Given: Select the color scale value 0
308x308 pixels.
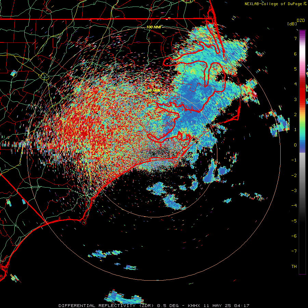Looking at the screenshot, I should [x=295, y=145].
